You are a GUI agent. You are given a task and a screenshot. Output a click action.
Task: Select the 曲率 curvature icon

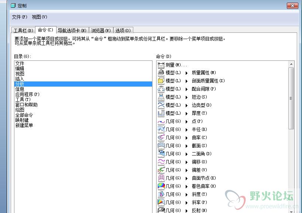point(161,138)
